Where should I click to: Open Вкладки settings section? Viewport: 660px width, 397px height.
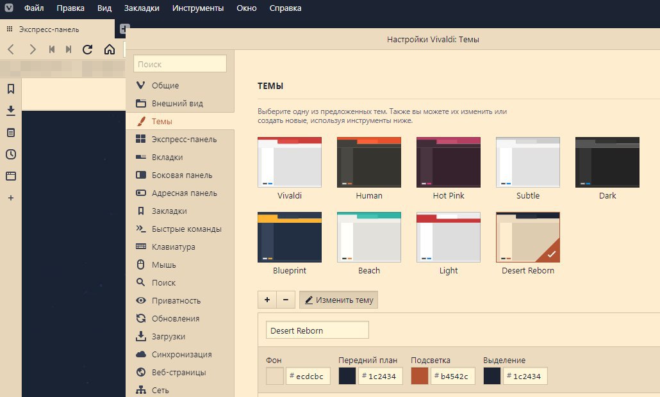tap(180, 158)
